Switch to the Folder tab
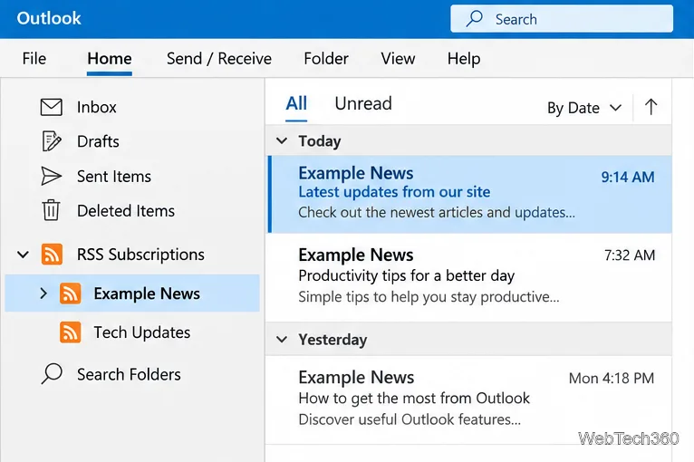694x462 pixels. (326, 58)
